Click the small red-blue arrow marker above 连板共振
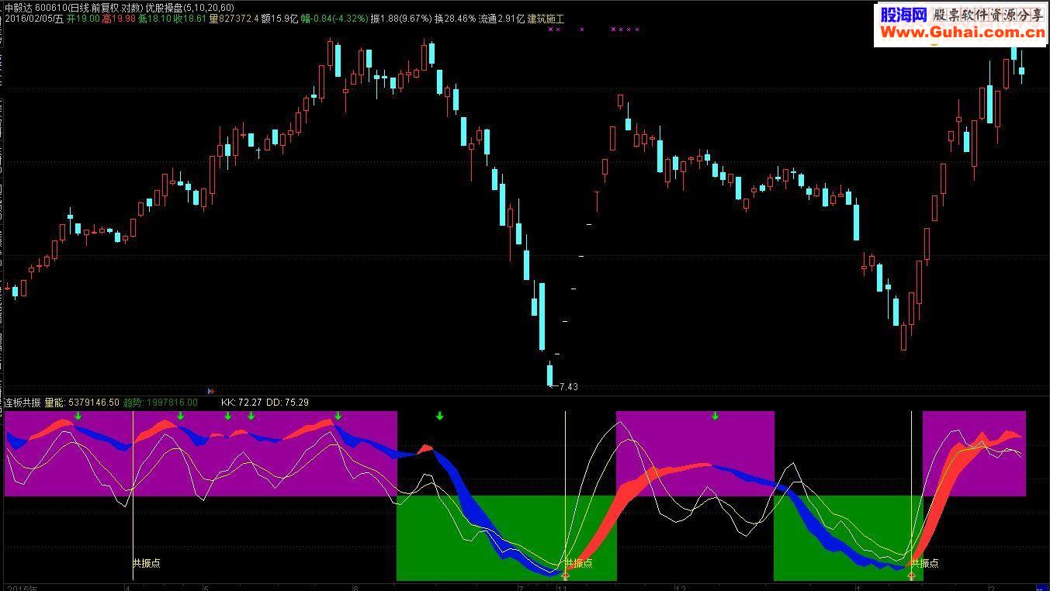 pyautogui.click(x=212, y=391)
